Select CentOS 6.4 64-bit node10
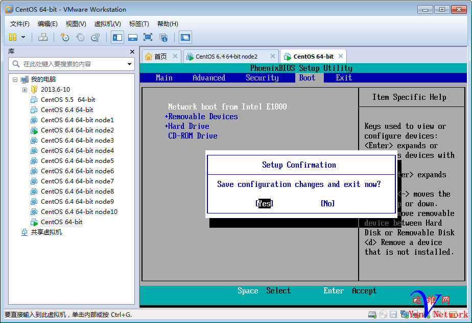Image resolution: width=472 pixels, height=323 pixels. pos(79,212)
